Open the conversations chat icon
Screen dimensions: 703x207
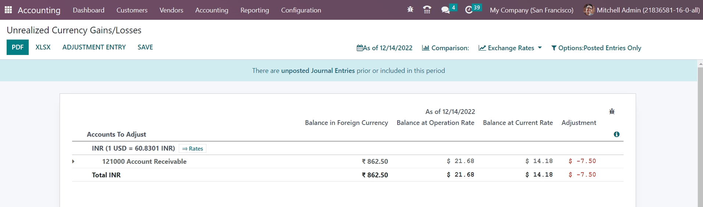(445, 10)
